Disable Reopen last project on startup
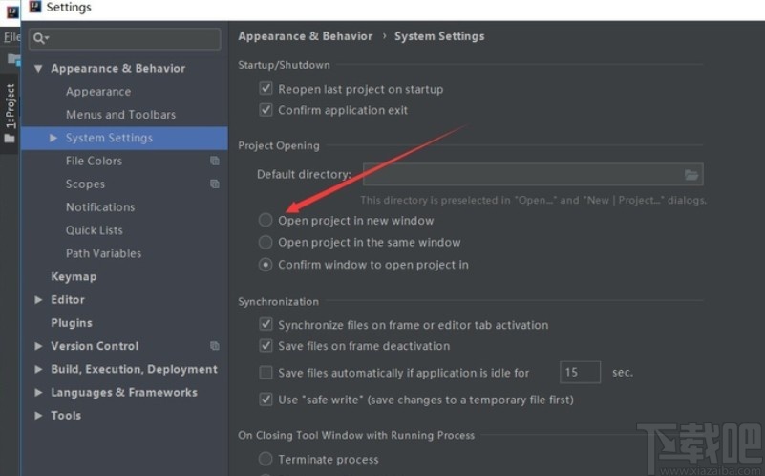The height and width of the screenshot is (476, 765). (x=266, y=89)
